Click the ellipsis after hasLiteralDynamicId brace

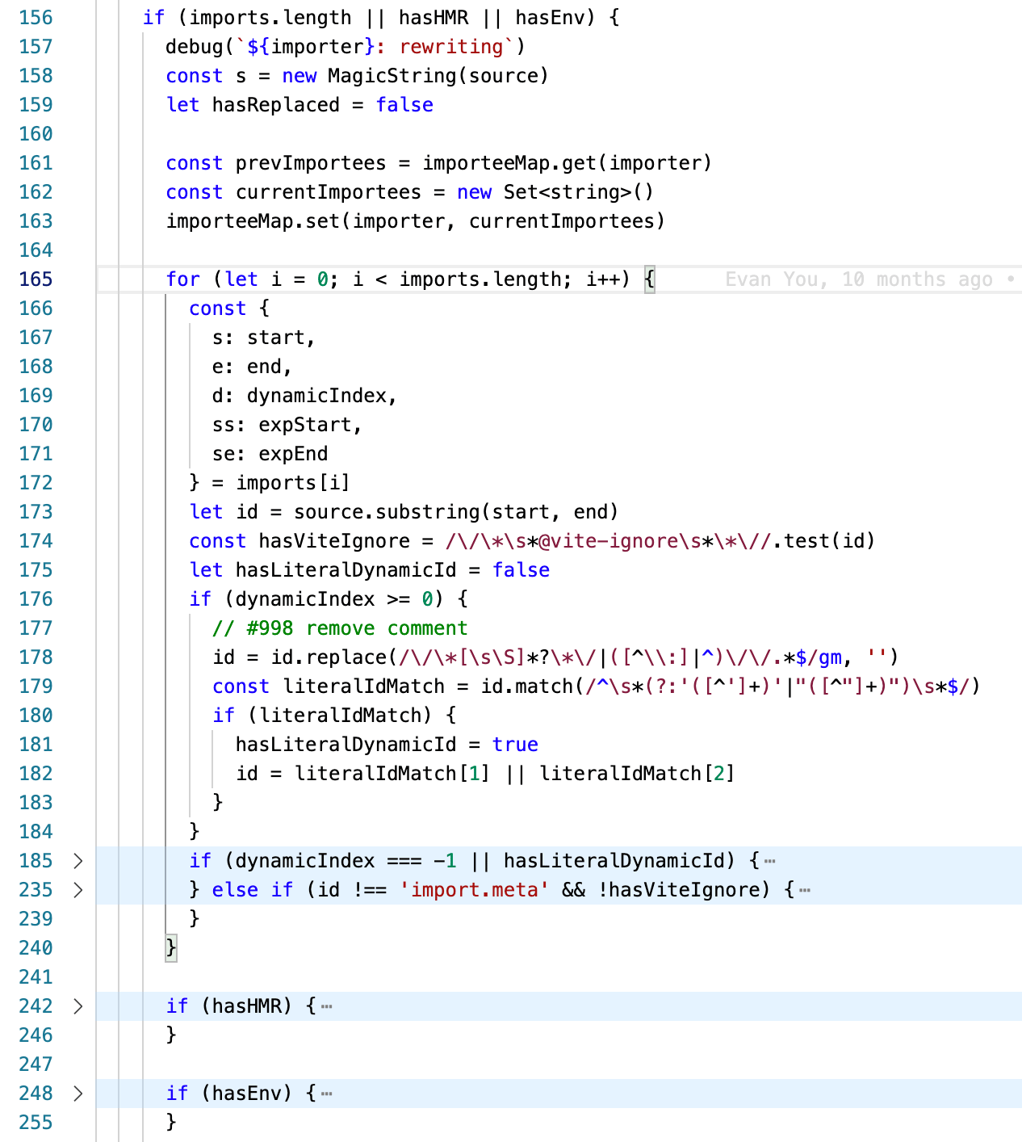pyautogui.click(x=769, y=861)
